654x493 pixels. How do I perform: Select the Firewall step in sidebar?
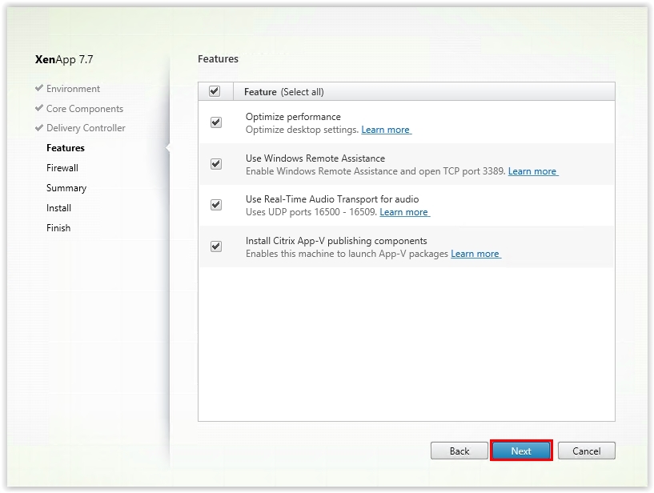point(62,168)
